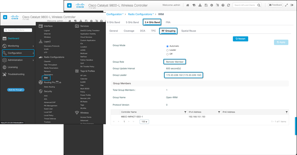The image size is (297, 155).
Task: Click the Configuration wrench icon
Action: click(5, 53)
